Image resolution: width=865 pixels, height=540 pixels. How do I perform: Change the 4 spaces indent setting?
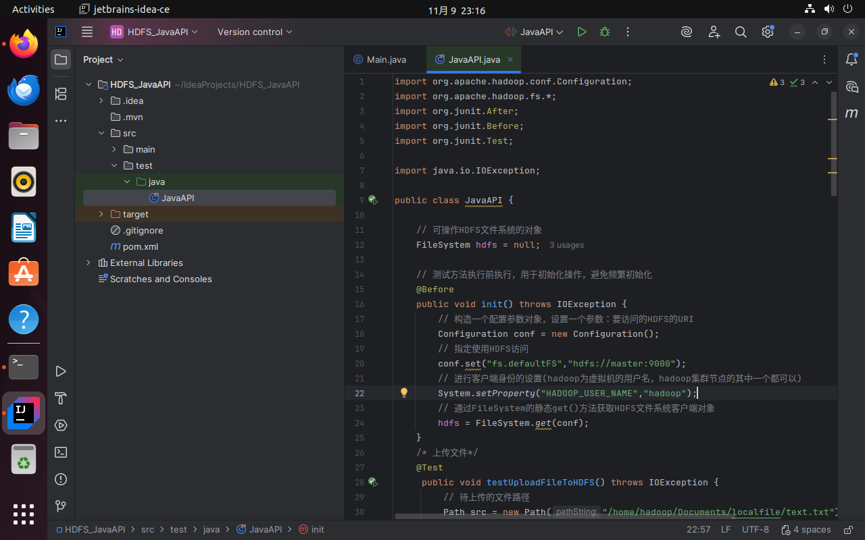806,530
